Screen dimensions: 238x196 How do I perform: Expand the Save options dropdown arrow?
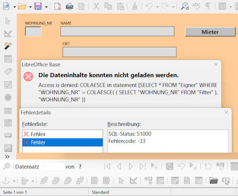[x=46, y=7]
